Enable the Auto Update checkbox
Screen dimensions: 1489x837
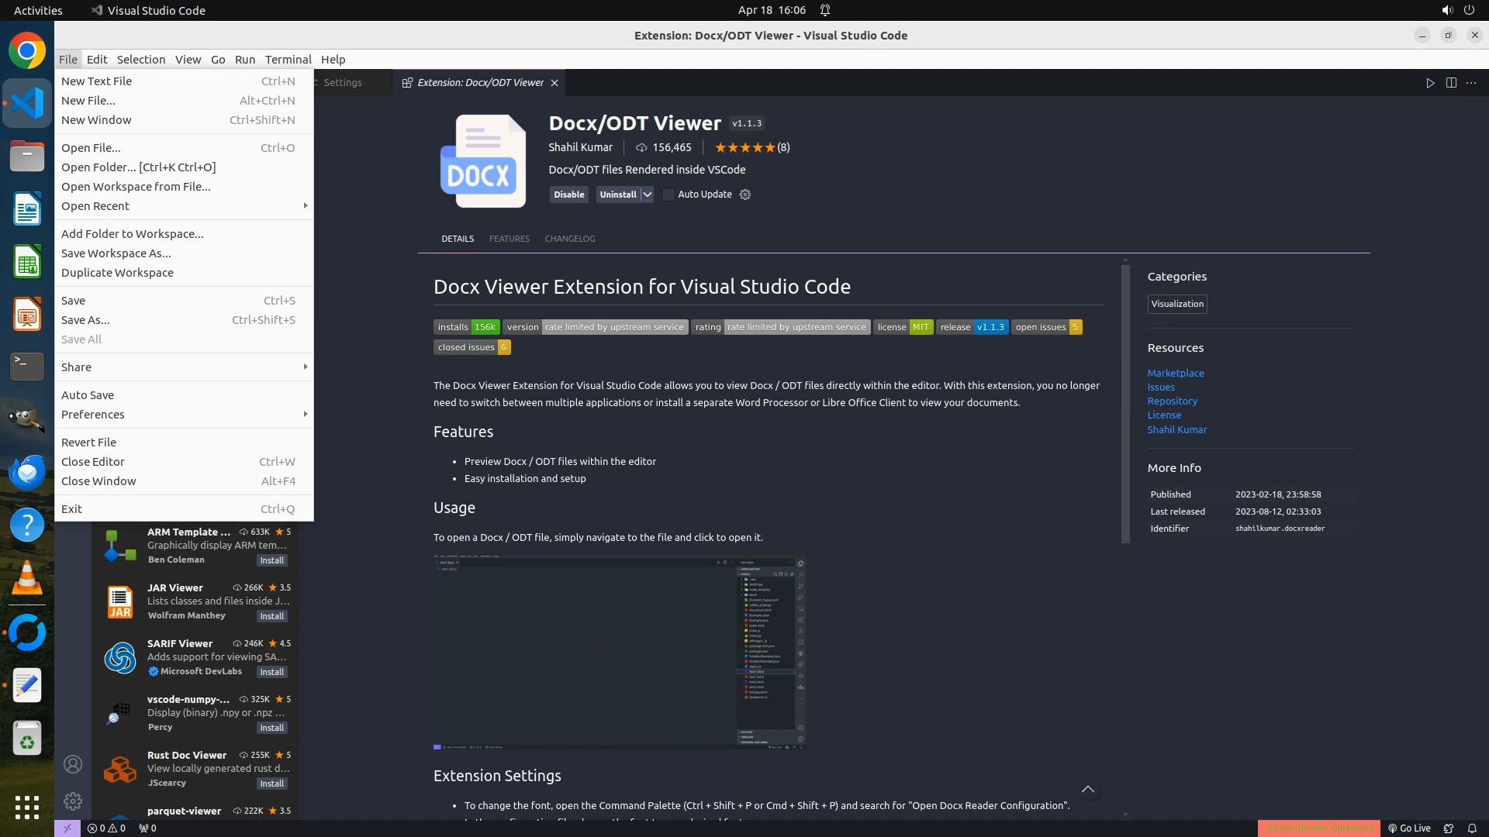pyautogui.click(x=668, y=195)
